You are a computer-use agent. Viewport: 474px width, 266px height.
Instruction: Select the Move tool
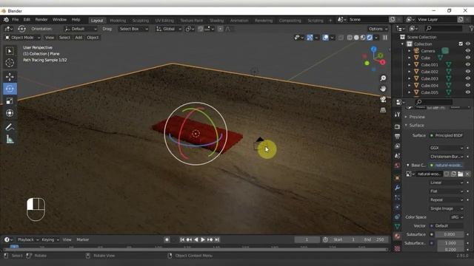(10, 77)
